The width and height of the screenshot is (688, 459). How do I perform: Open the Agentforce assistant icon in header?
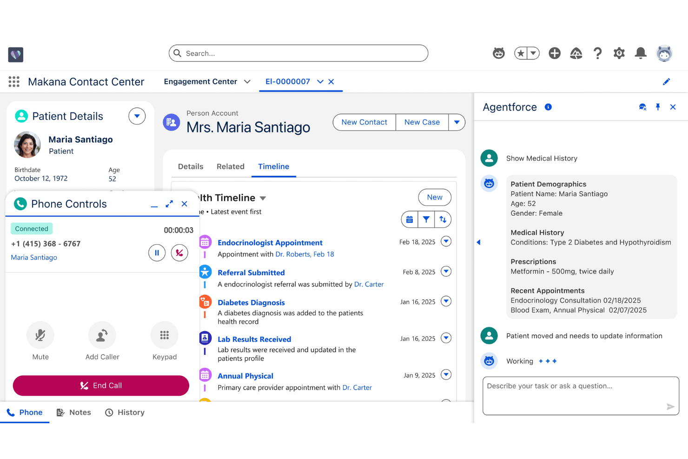[x=499, y=53]
